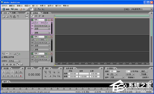Show the fx controls in main panel
Image resolution: width=154 pixels, height=94 pixels.
tap(36, 16)
